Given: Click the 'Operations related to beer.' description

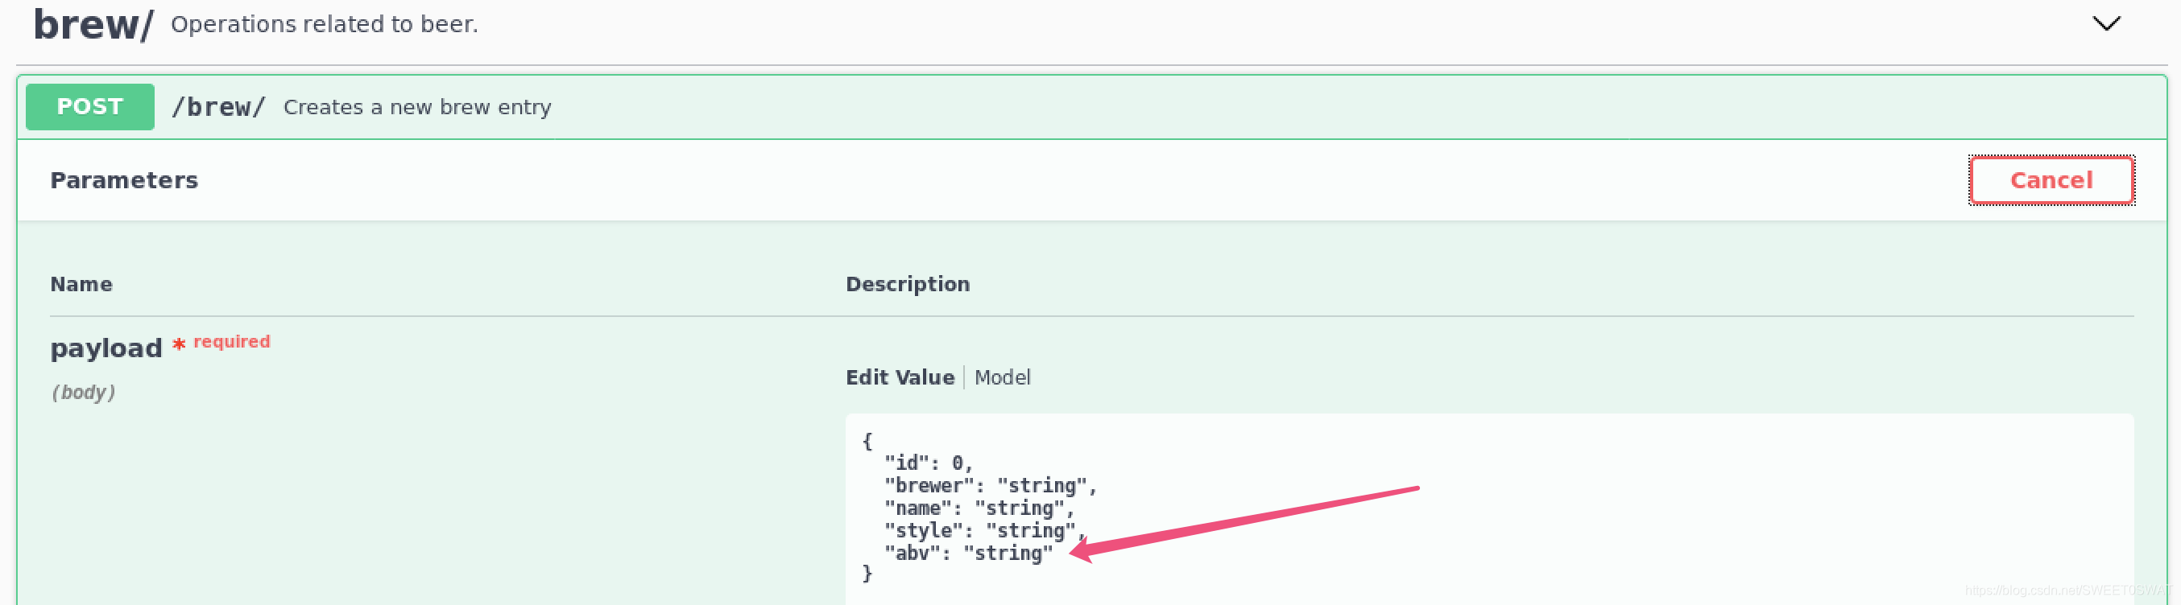Looking at the screenshot, I should point(325,25).
